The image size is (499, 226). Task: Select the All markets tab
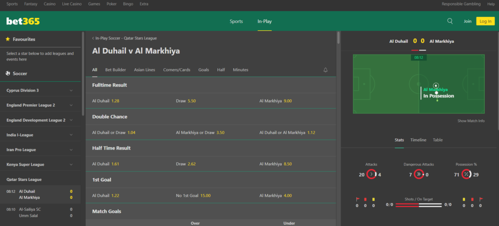pyautogui.click(x=95, y=70)
